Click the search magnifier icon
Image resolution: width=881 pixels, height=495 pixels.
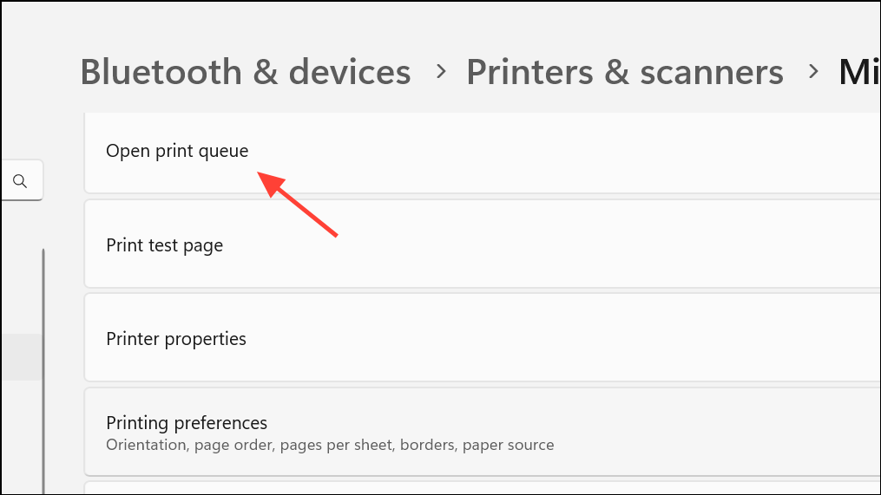[20, 181]
